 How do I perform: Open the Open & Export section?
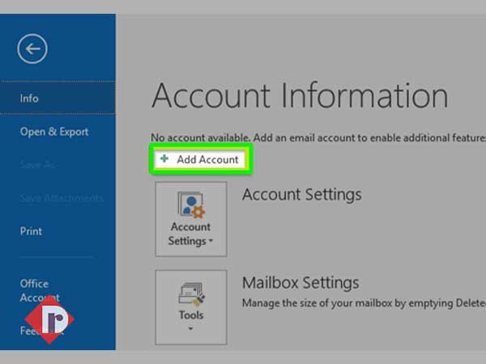pos(54,132)
